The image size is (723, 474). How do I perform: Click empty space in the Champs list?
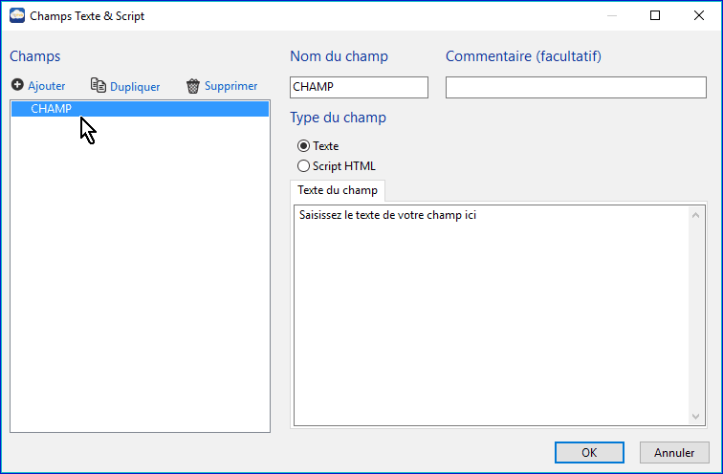tap(140, 287)
